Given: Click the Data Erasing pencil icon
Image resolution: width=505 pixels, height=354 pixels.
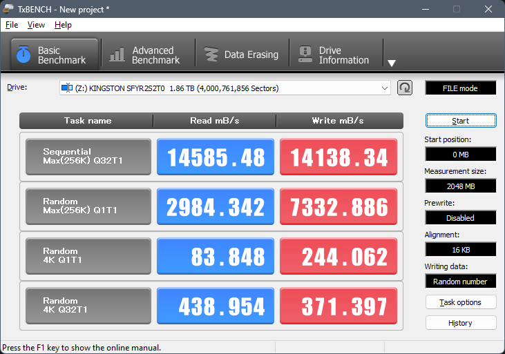Looking at the screenshot, I should pos(210,55).
